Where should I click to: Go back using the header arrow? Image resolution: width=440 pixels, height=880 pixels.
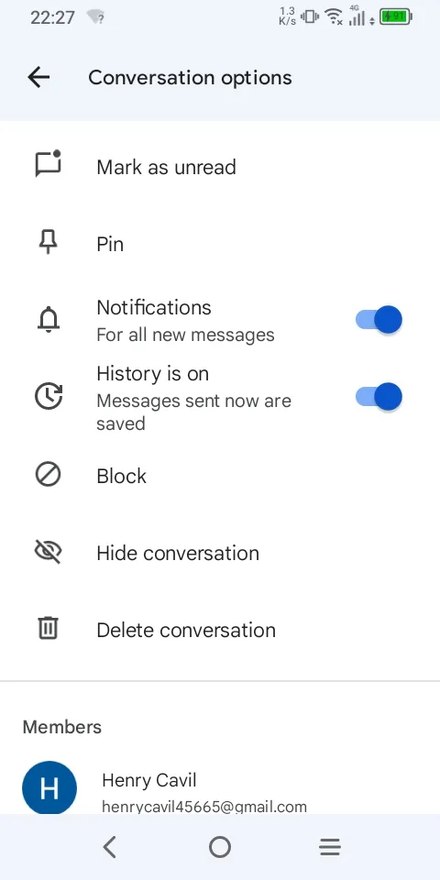[38, 77]
